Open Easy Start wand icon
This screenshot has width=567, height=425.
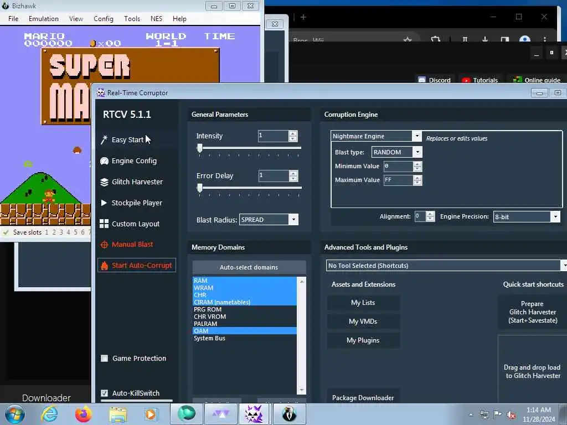[x=104, y=140]
